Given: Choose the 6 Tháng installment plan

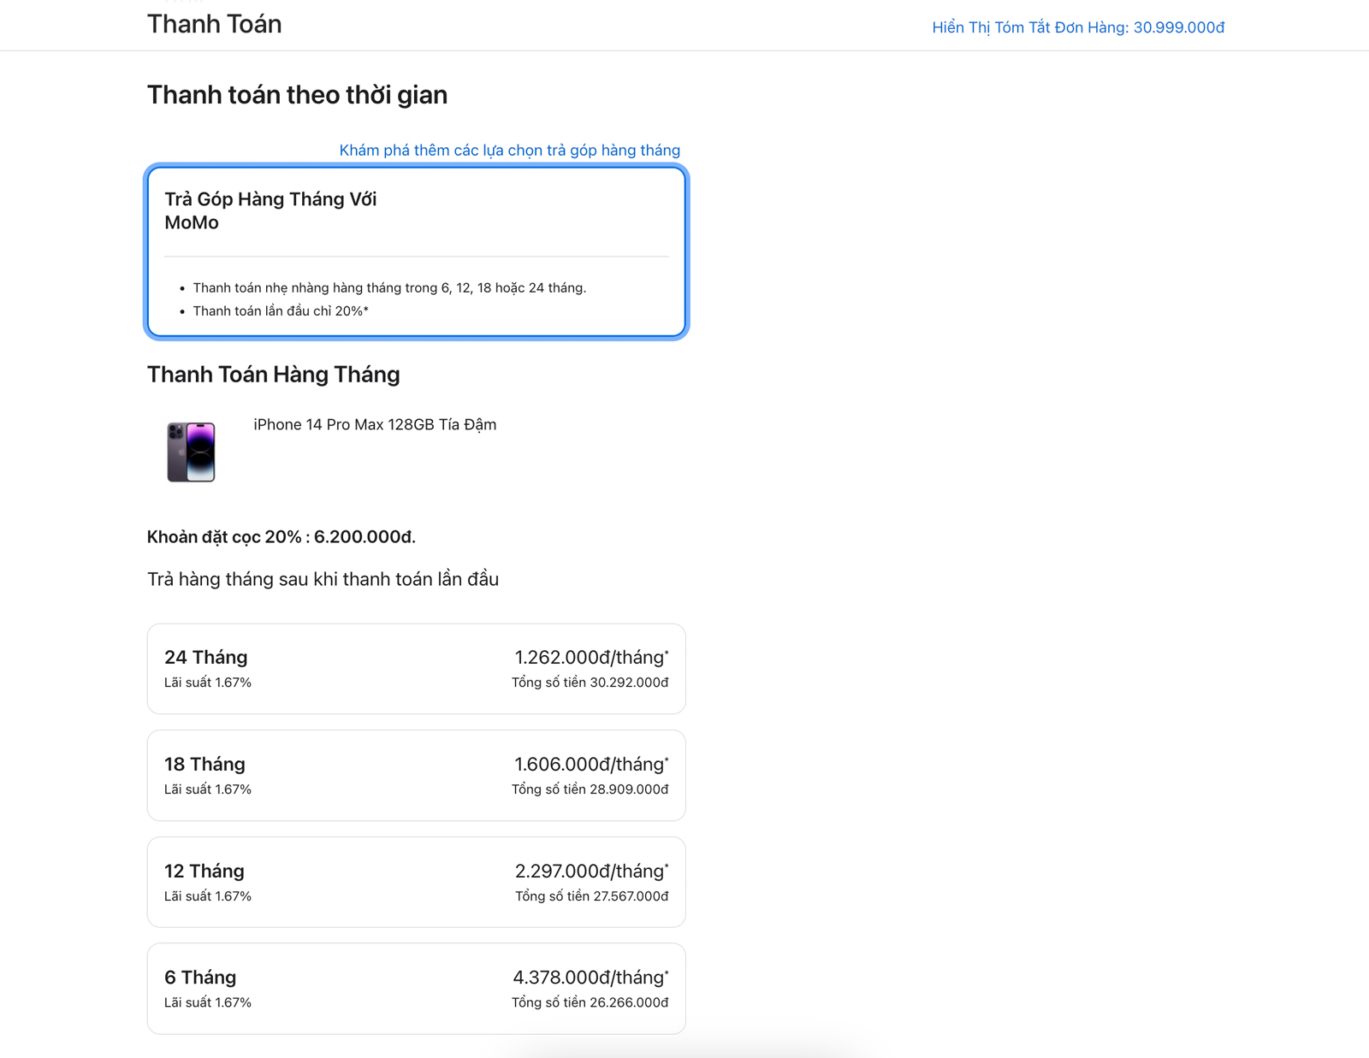Looking at the screenshot, I should tap(417, 989).
